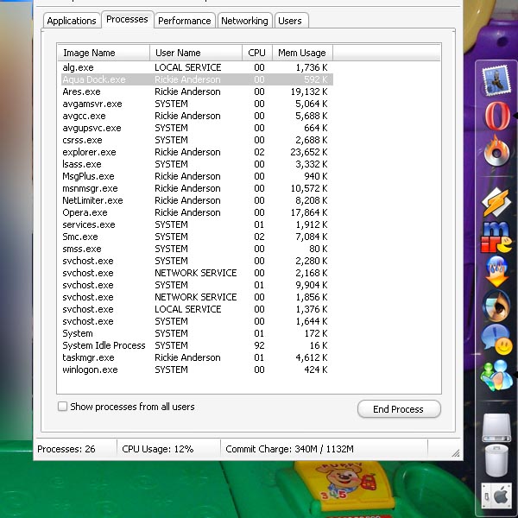Image resolution: width=518 pixels, height=518 pixels.
Task: Launch Winamp from the dock
Action: pos(496,202)
